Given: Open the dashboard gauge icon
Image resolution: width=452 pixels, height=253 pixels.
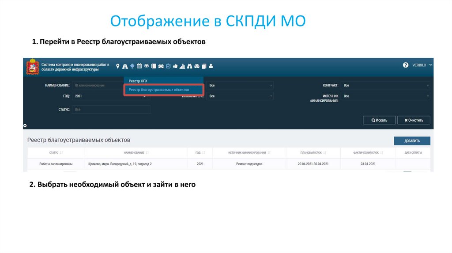Looking at the screenshot, I should pyautogui.click(x=197, y=66).
